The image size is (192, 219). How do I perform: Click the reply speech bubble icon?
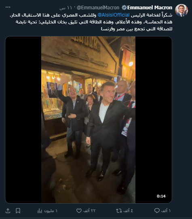(x=157, y=210)
